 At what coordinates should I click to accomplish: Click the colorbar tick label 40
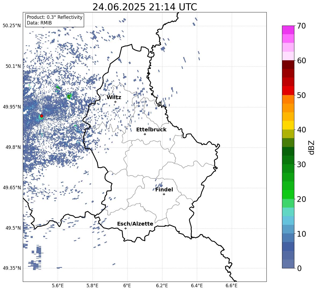pos(301,130)
